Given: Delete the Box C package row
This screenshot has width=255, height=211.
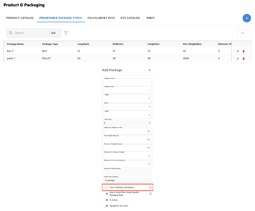Looking at the screenshot, I should (x=243, y=51).
